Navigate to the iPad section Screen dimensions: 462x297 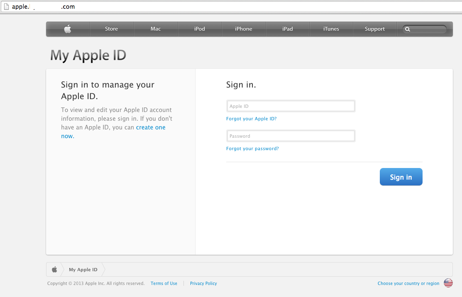pos(288,29)
